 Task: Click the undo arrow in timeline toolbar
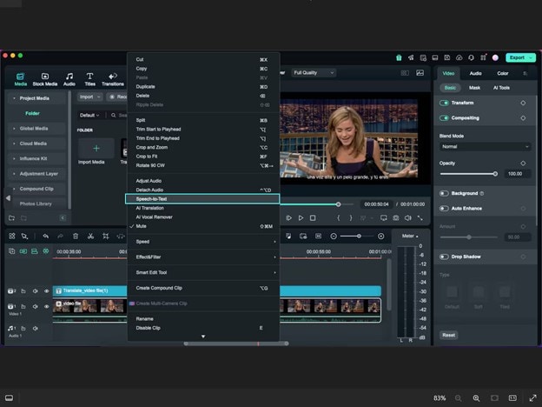pyautogui.click(x=46, y=236)
